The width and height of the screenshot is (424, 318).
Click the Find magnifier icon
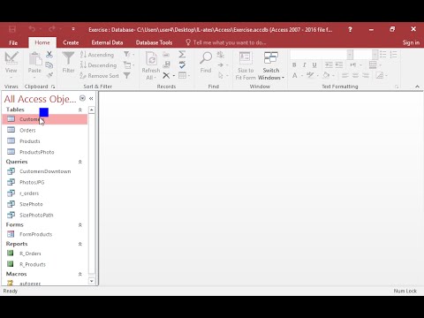[x=206, y=58]
